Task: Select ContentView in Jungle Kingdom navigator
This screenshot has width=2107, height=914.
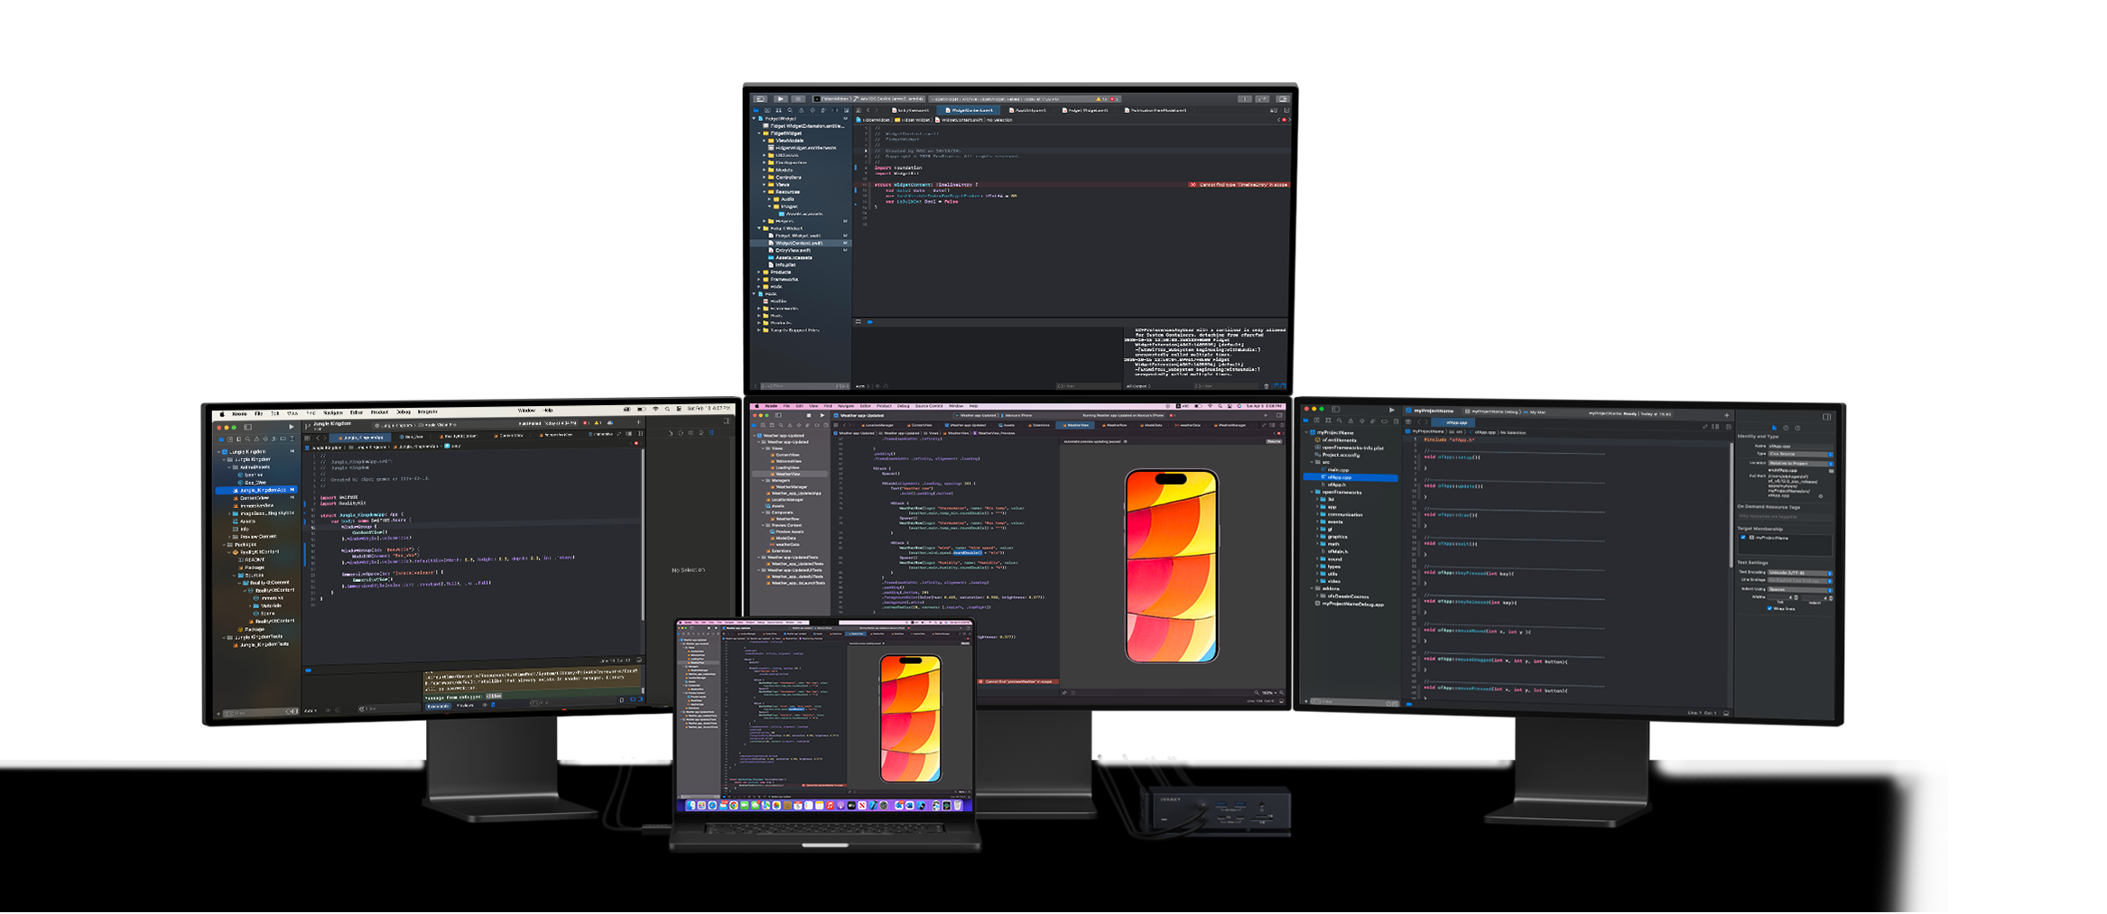Action: (255, 497)
